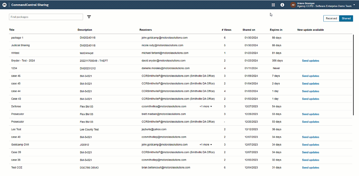Open the apps grid launcher icon
Image resolution: width=359 pixels, height=176 pixels.
(273, 5)
